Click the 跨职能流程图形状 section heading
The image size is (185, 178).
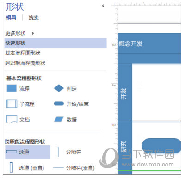click(x=25, y=141)
